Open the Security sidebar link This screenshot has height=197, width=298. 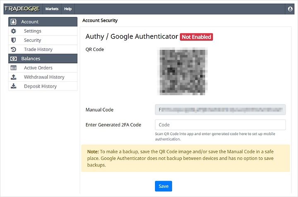click(43, 40)
